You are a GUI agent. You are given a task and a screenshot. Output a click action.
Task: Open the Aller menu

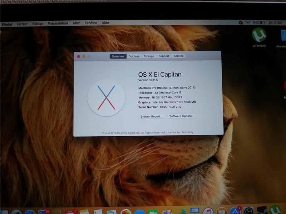tap(76, 23)
